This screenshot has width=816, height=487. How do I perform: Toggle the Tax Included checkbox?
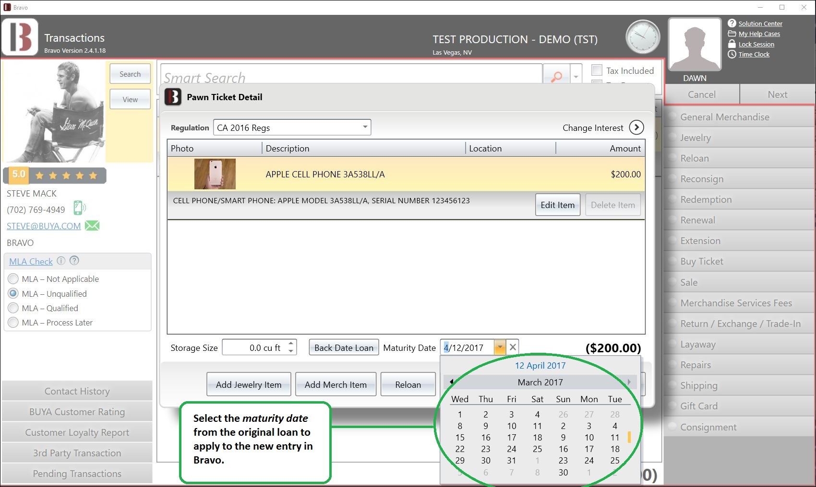pos(597,70)
